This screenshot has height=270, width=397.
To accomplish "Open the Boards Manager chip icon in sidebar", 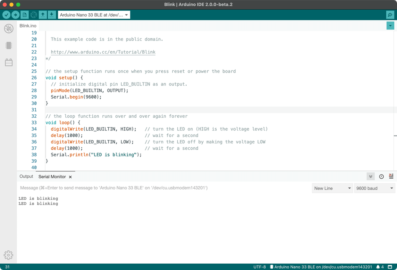I will coord(9,45).
